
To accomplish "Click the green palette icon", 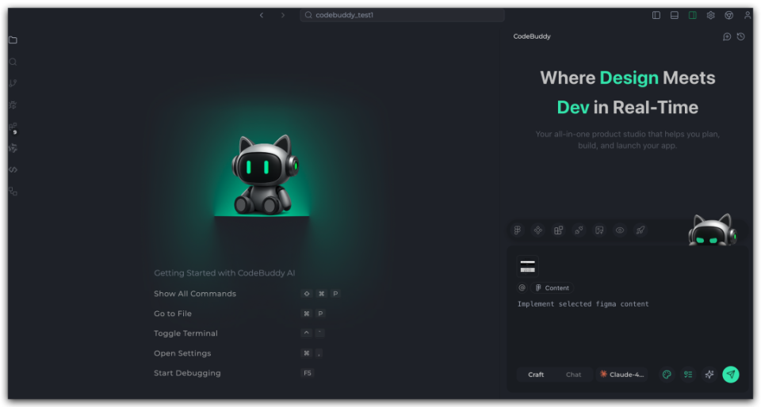I will (667, 375).
